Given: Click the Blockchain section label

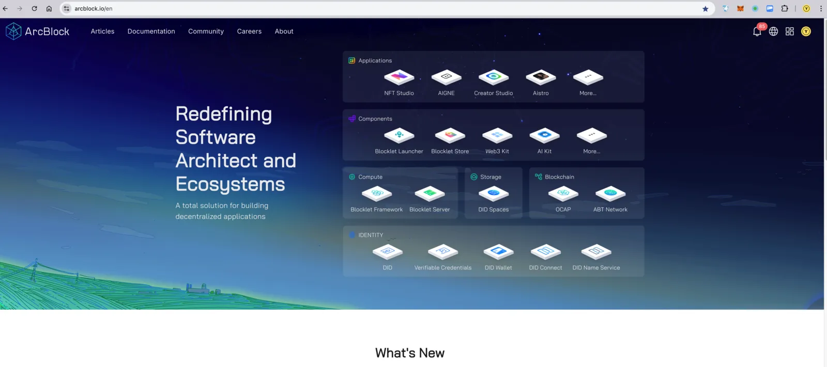Looking at the screenshot, I should tap(559, 177).
